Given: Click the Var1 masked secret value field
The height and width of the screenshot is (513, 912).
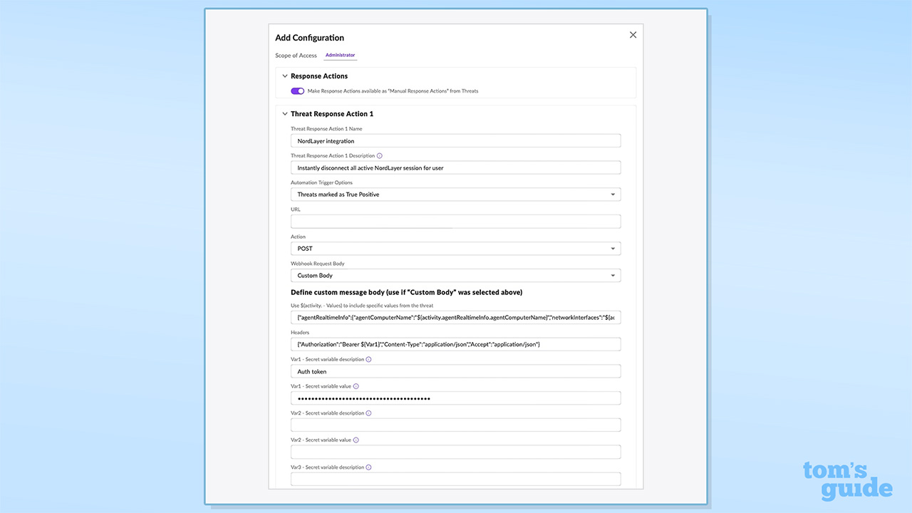Looking at the screenshot, I should coord(455,398).
